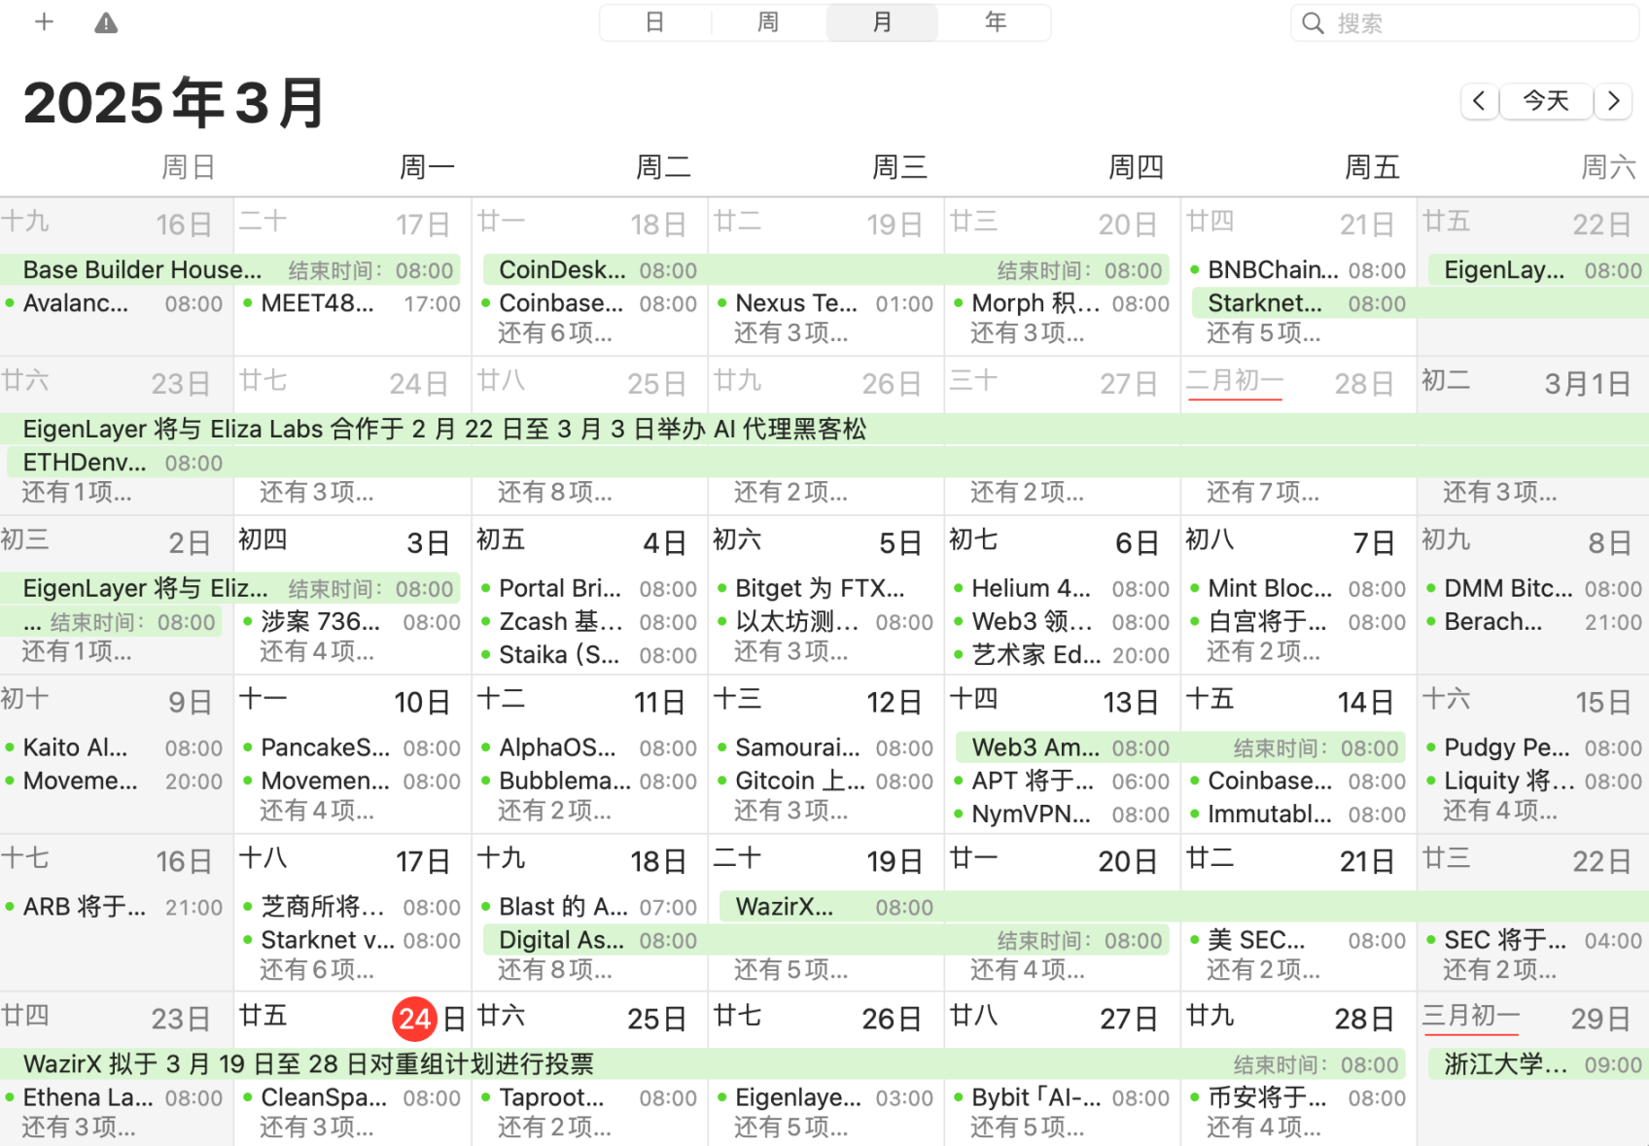Select today's date, the red 24 circle
Screen dimensions: 1649x1146
coord(415,1019)
